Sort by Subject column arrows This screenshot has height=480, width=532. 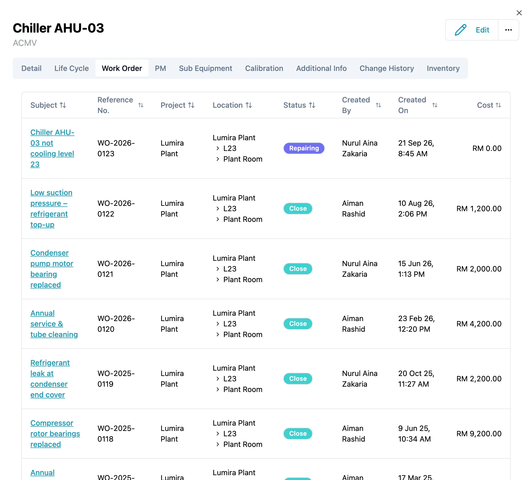coord(63,105)
